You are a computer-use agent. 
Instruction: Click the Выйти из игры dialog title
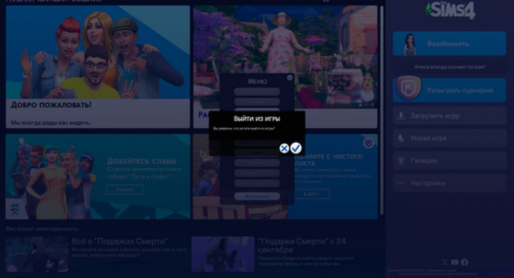click(257, 119)
